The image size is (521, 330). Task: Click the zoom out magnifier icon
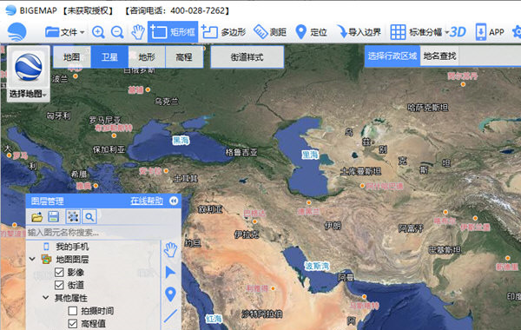click(117, 32)
